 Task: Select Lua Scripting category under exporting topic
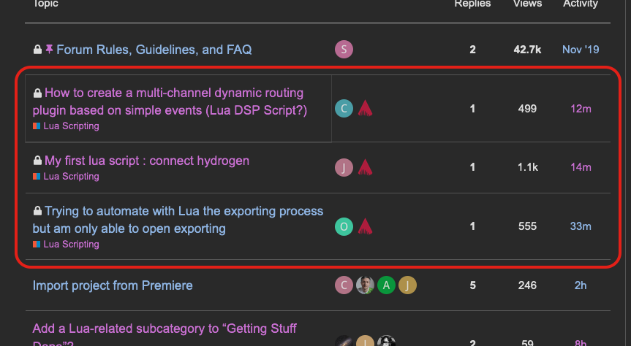[70, 245]
